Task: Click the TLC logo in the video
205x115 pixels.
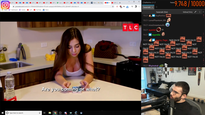Action: pyautogui.click(x=130, y=27)
